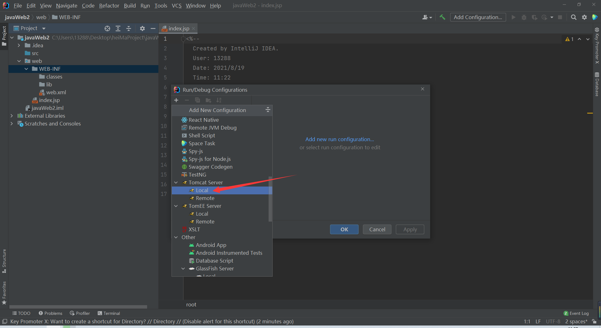Click OK in the dialog
The image size is (601, 328).
coord(344,229)
